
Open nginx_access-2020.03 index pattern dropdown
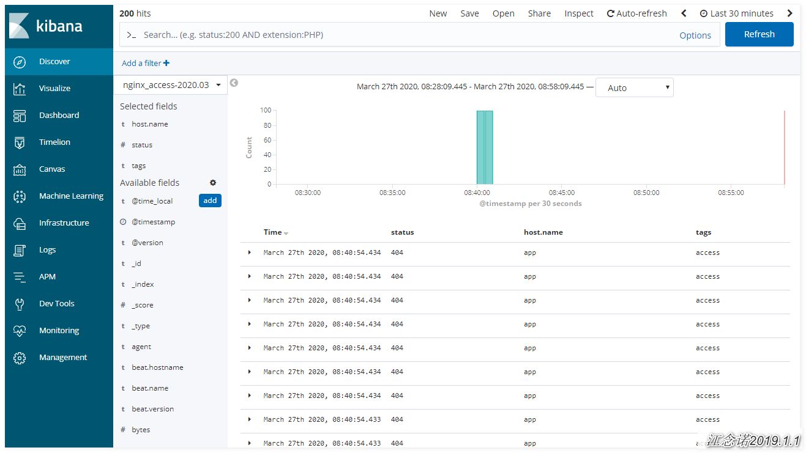(170, 85)
